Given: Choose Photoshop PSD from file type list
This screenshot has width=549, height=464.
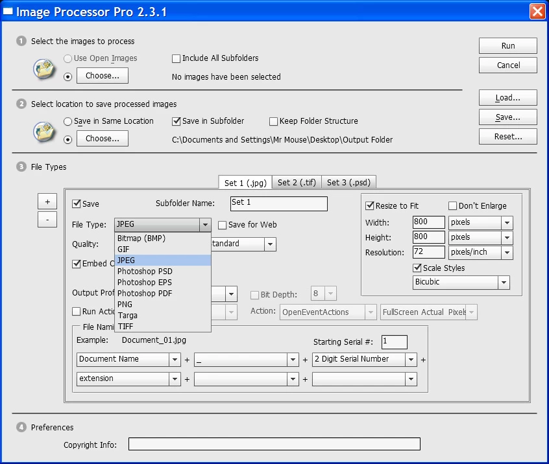Looking at the screenshot, I should (x=163, y=272).
